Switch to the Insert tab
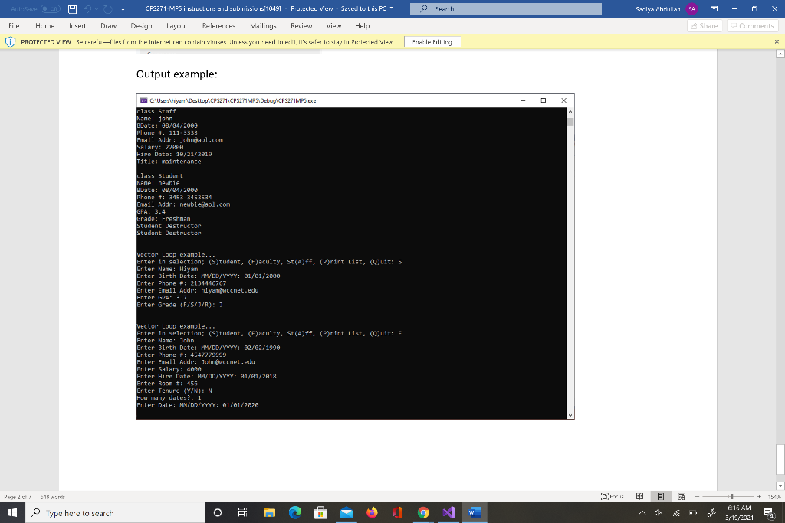 pyautogui.click(x=77, y=26)
